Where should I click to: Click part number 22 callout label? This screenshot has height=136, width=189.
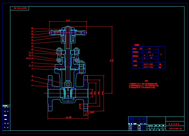pyautogui.click(x=32, y=28)
